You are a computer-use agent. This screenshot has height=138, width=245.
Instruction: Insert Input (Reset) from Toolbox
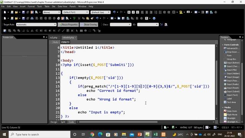231,88
